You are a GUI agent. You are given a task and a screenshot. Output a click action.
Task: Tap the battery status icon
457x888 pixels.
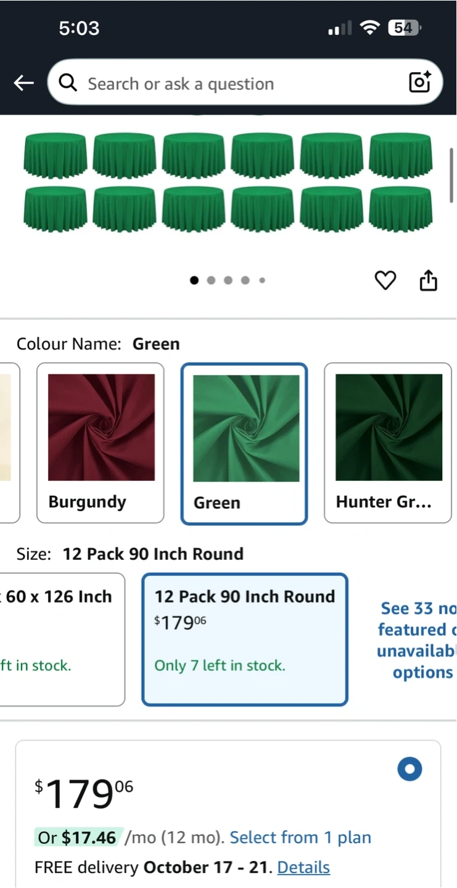[404, 28]
